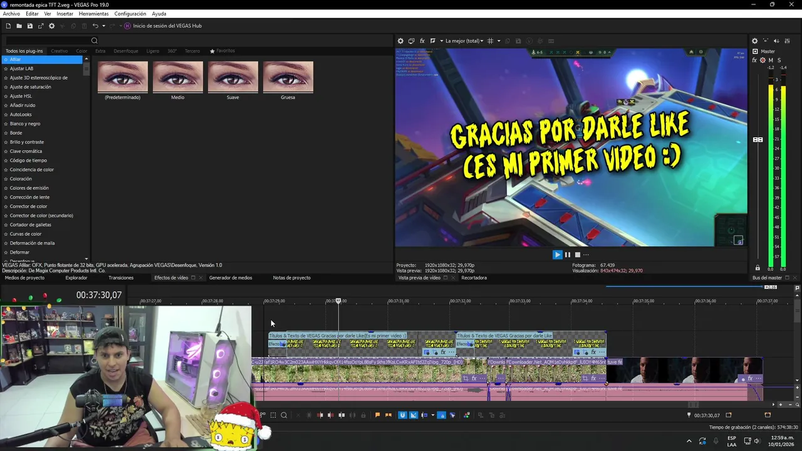Open the Insertar menu
The height and width of the screenshot is (451, 802).
[65, 14]
